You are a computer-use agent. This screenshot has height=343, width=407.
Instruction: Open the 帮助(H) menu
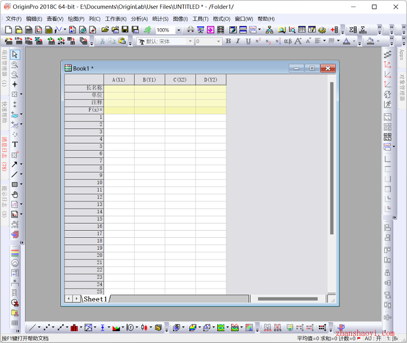(266, 19)
